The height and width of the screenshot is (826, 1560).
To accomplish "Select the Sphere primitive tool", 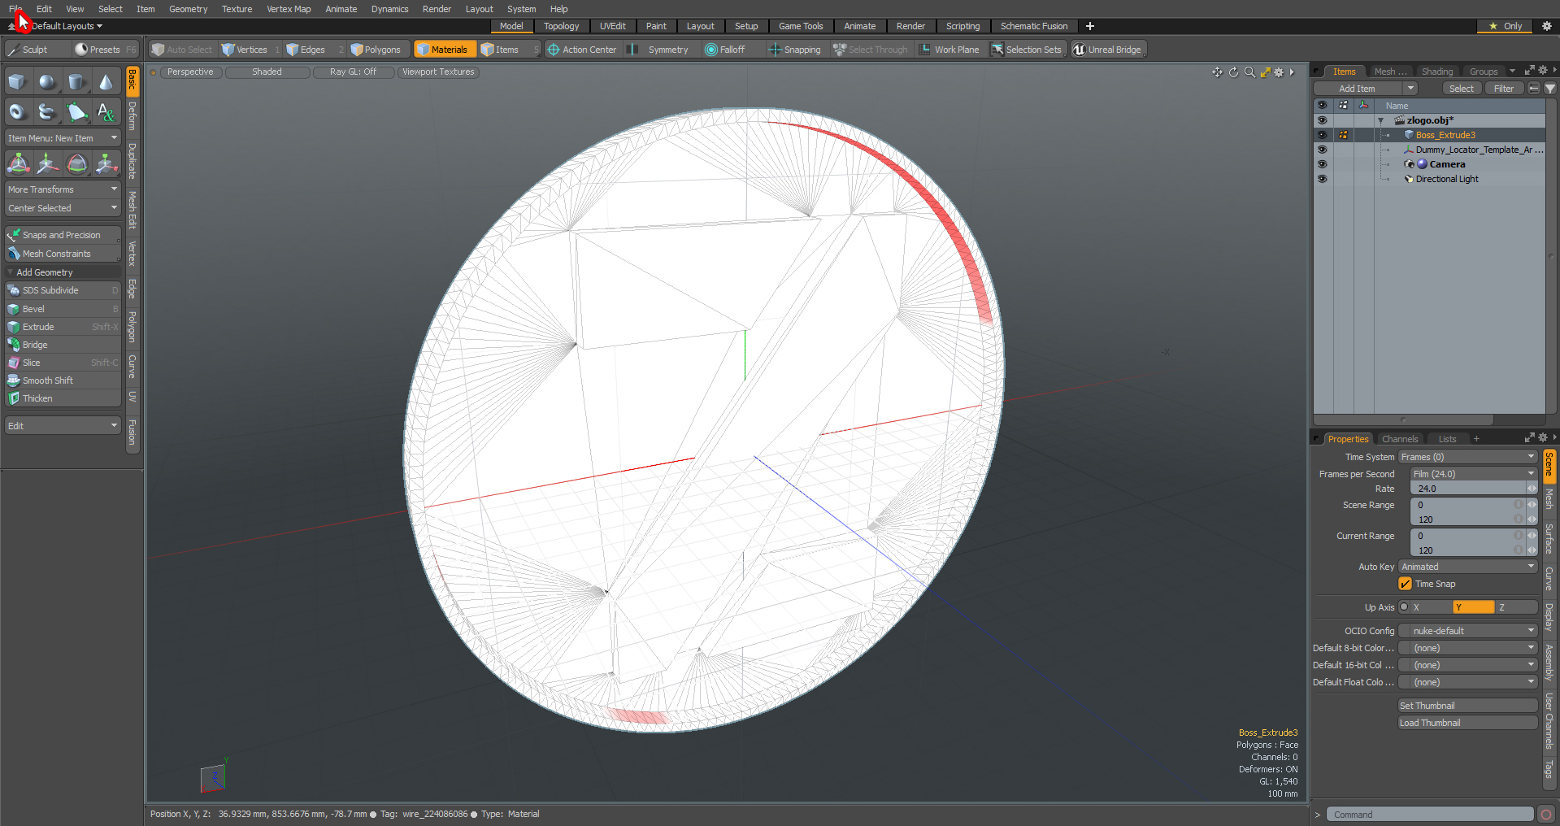I will [47, 82].
